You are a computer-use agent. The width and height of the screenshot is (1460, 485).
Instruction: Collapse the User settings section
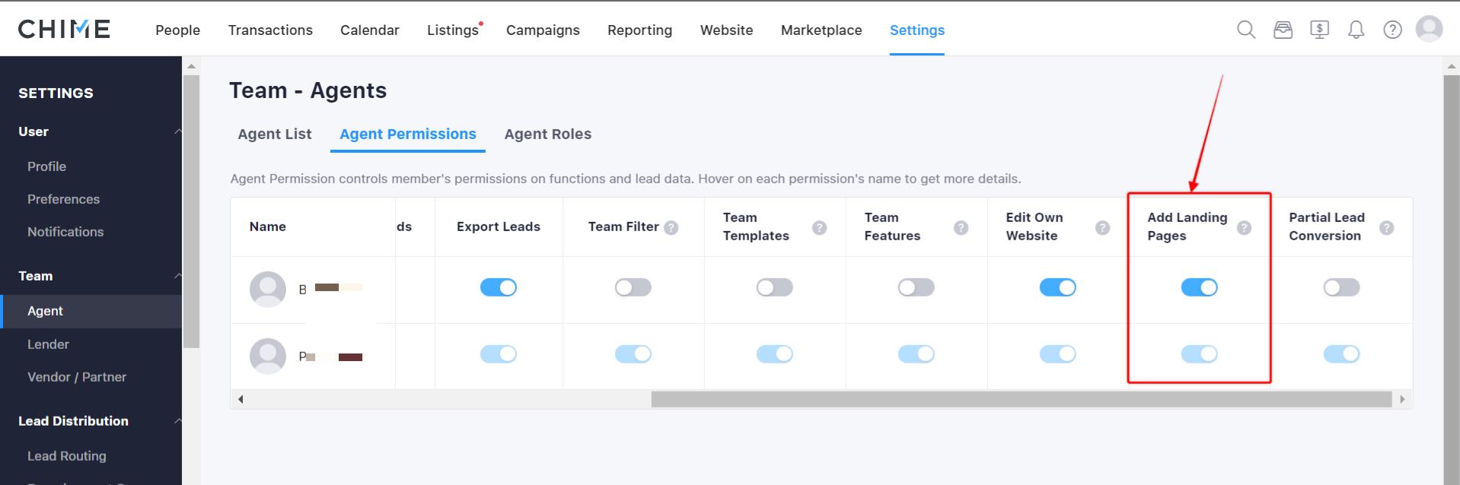[x=177, y=132]
